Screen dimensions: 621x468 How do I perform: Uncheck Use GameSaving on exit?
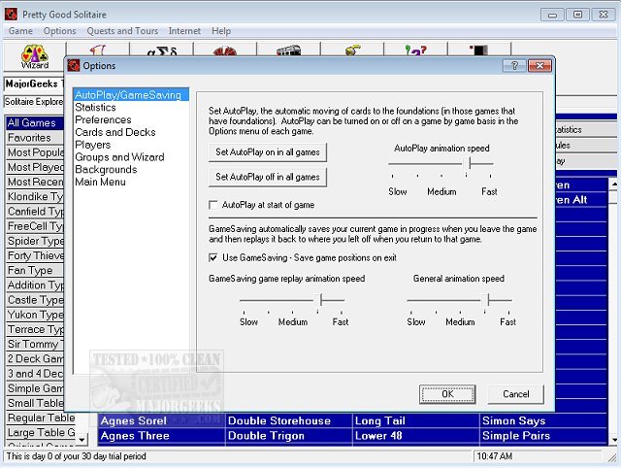[x=213, y=257]
